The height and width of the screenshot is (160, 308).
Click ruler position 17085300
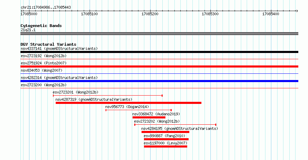pos(210,14)
